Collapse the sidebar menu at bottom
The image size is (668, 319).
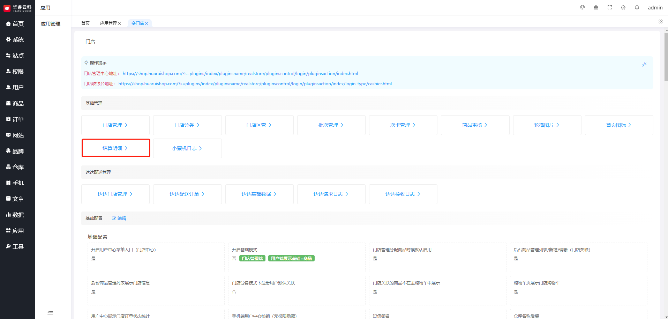click(50, 312)
